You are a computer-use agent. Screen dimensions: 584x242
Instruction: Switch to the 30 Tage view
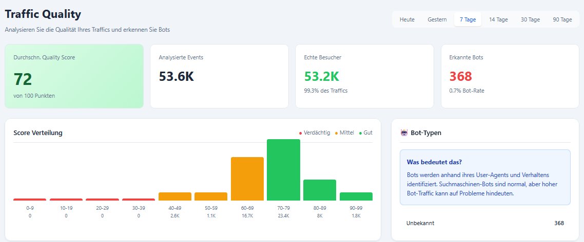coord(530,19)
